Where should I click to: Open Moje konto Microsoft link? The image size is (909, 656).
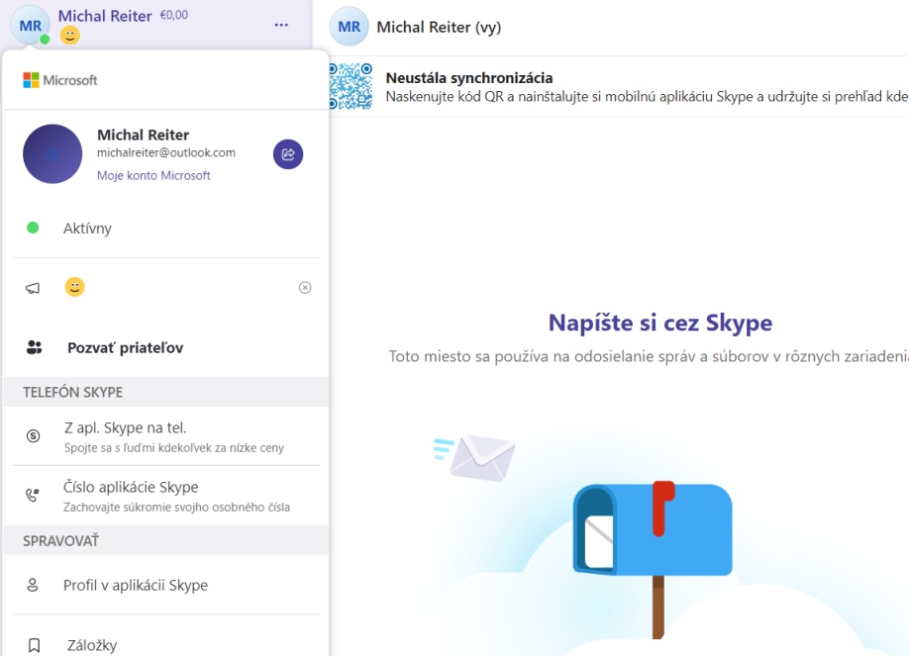pos(153,175)
